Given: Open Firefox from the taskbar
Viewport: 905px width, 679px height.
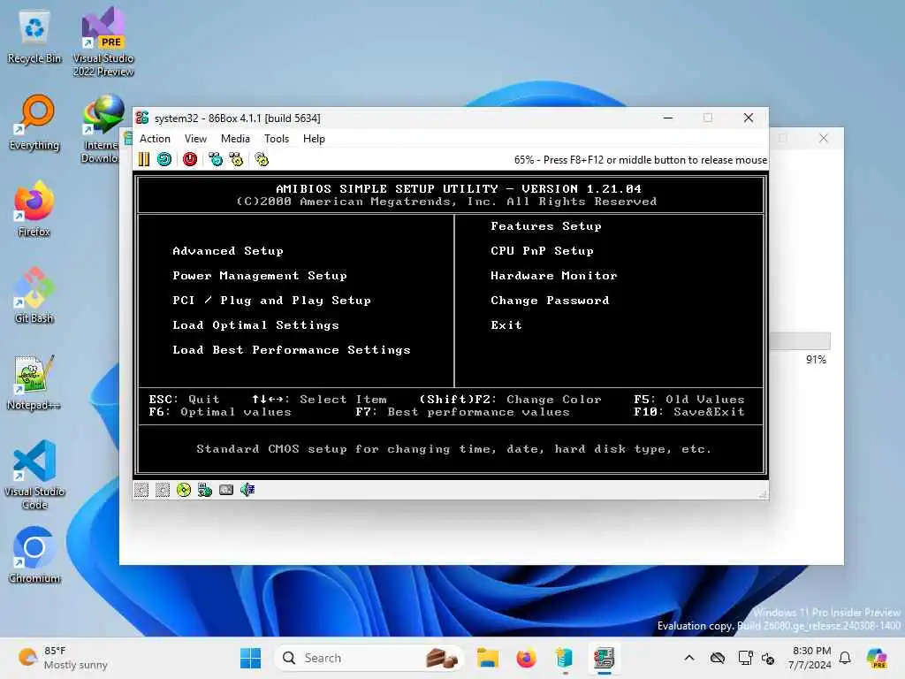Looking at the screenshot, I should point(526,658).
